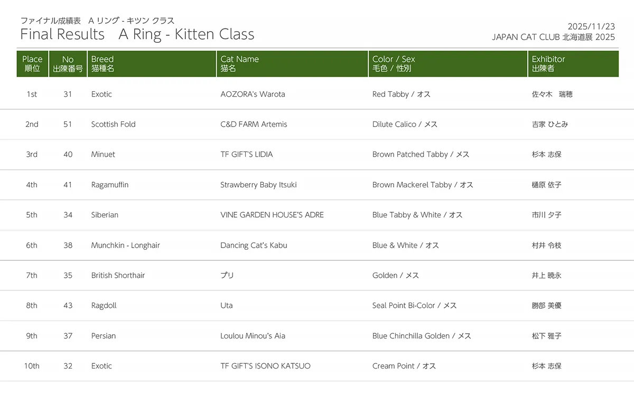The image size is (634, 396).
Task: Click the Place column header
Action: (x=32, y=64)
